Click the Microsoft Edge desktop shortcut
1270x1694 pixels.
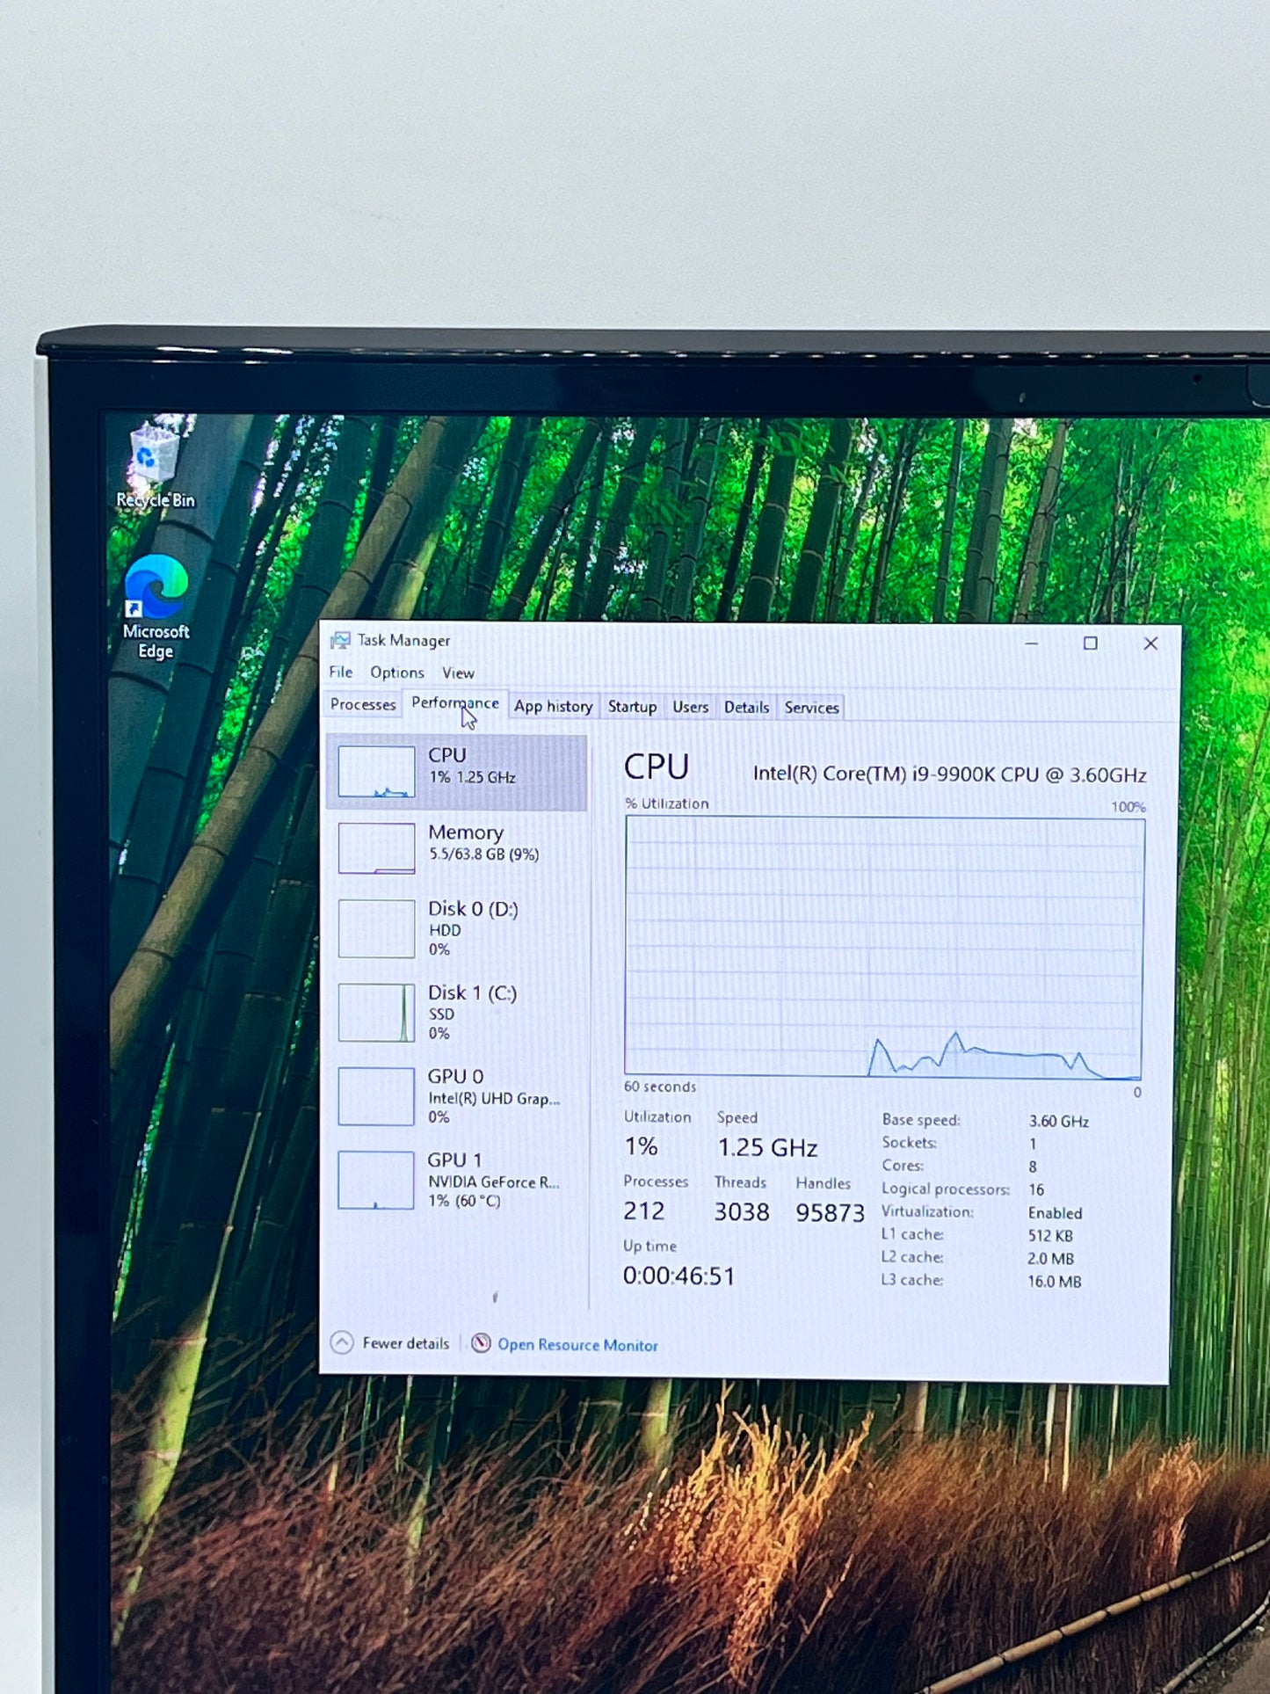[x=156, y=607]
